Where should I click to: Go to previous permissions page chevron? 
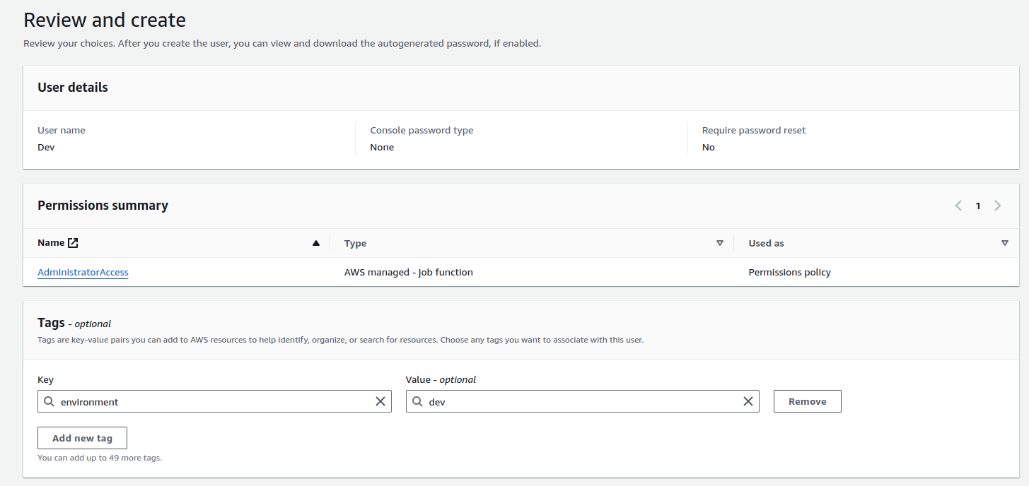tap(958, 206)
